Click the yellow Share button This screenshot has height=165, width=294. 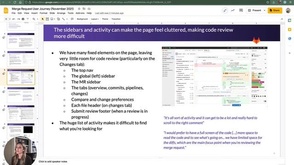point(275,11)
